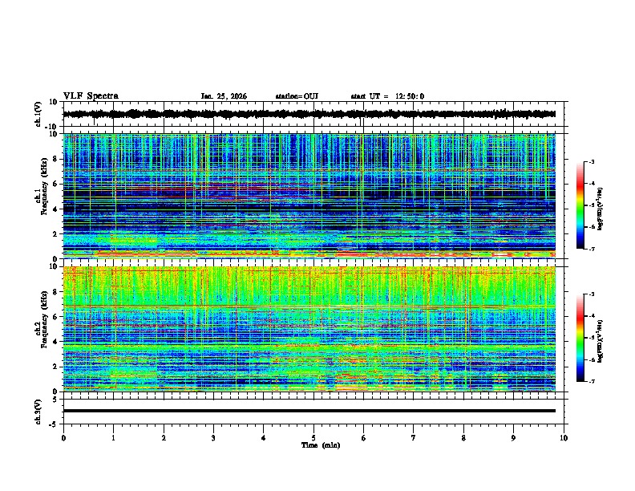Image resolution: width=635 pixels, height=491 pixels.
Task: Click the time axis tick label '6'
Action: [x=363, y=438]
